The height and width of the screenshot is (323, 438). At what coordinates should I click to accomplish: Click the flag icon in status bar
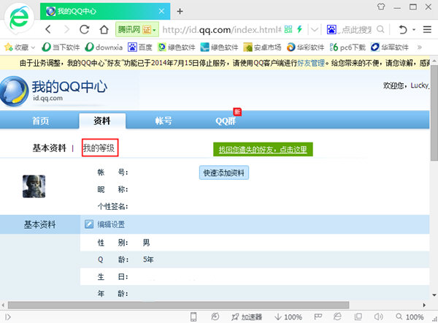[318, 317]
